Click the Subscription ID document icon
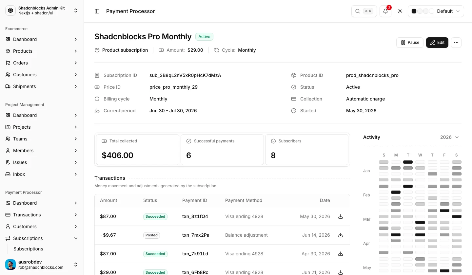Image resolution: width=472 pixels, height=275 pixels. coord(97,75)
